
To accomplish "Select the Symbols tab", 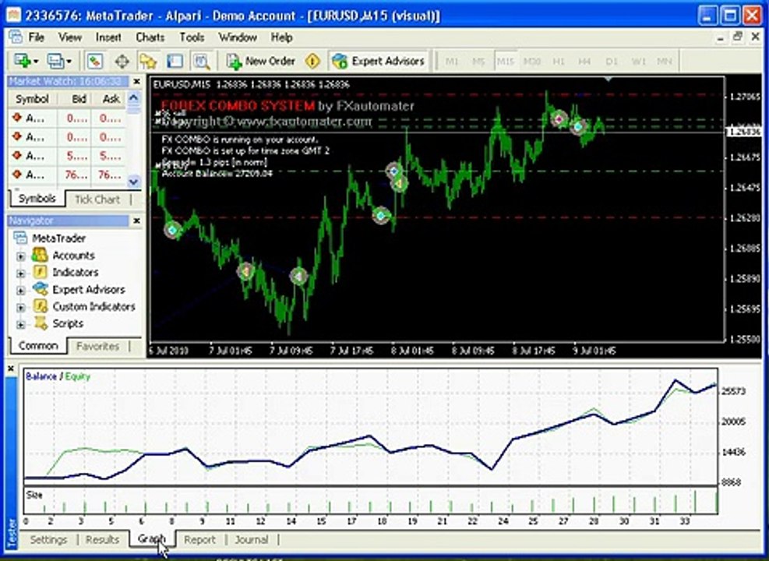I will coord(37,199).
